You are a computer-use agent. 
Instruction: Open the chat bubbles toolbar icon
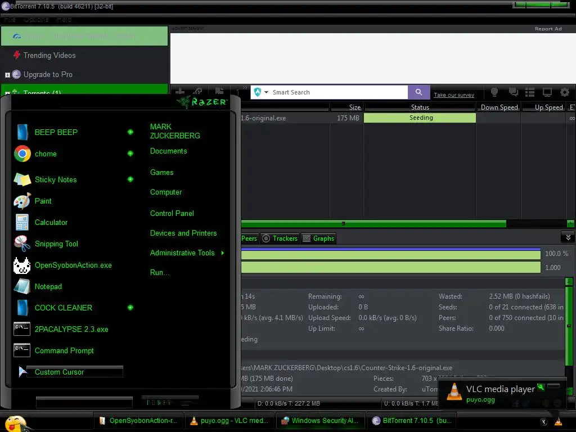click(x=513, y=92)
